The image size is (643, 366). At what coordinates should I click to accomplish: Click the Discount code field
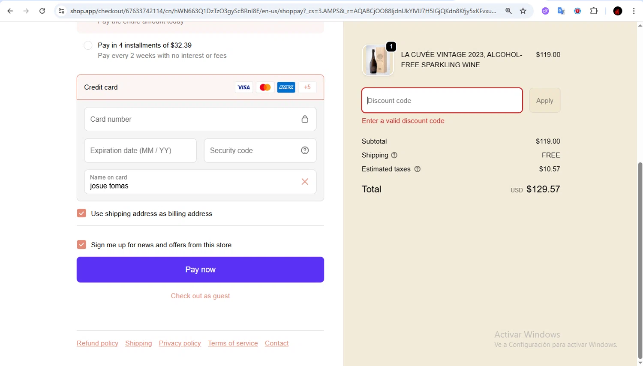[x=442, y=100]
